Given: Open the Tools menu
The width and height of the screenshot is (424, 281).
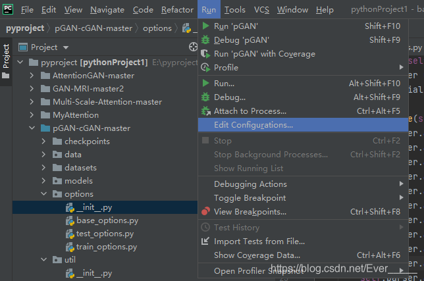Looking at the screenshot, I should tap(234, 10).
